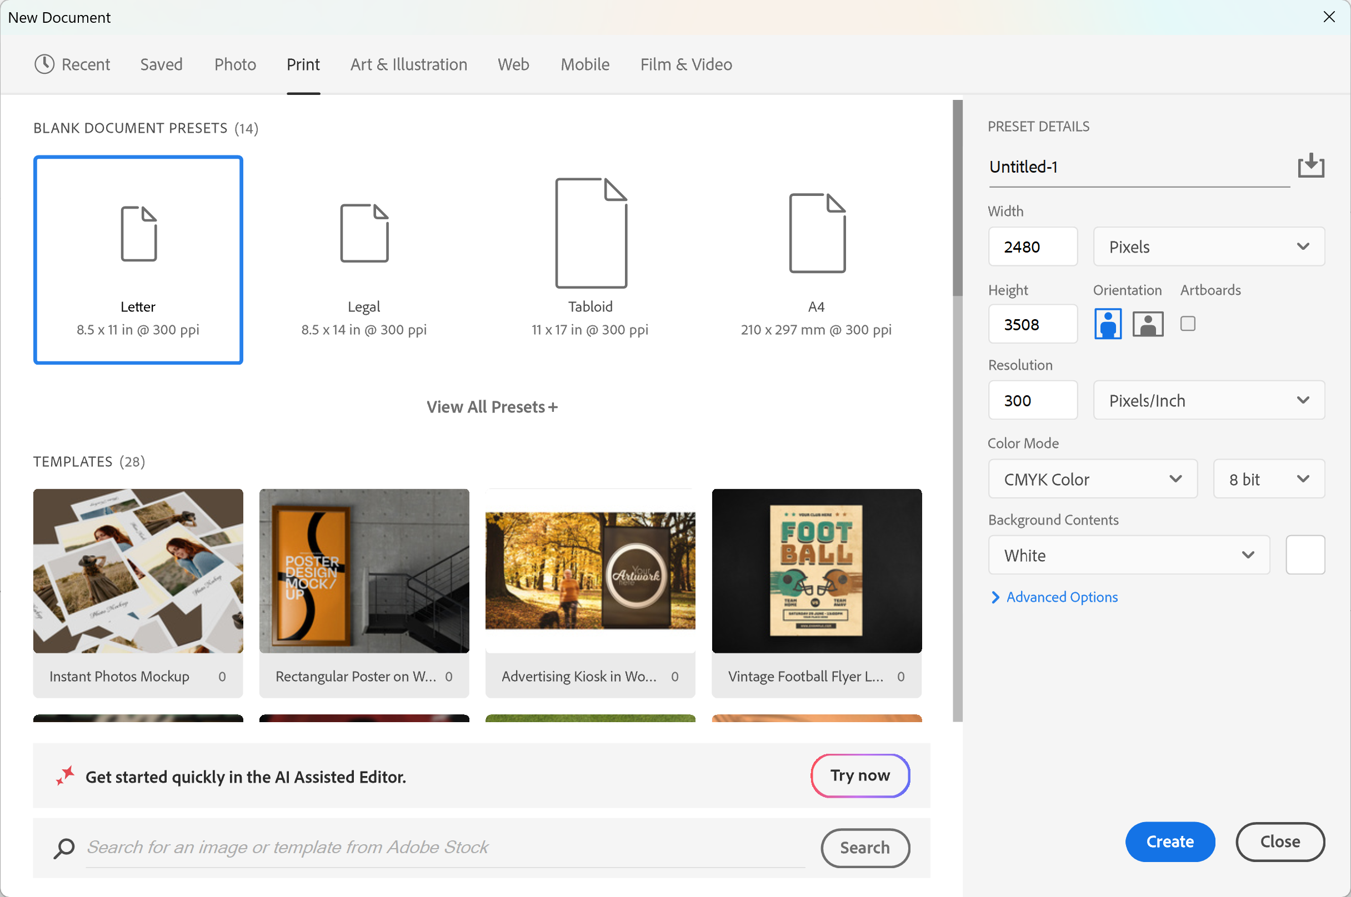Viewport: 1351px width, 897px height.
Task: Click the Close button
Action: coord(1280,841)
